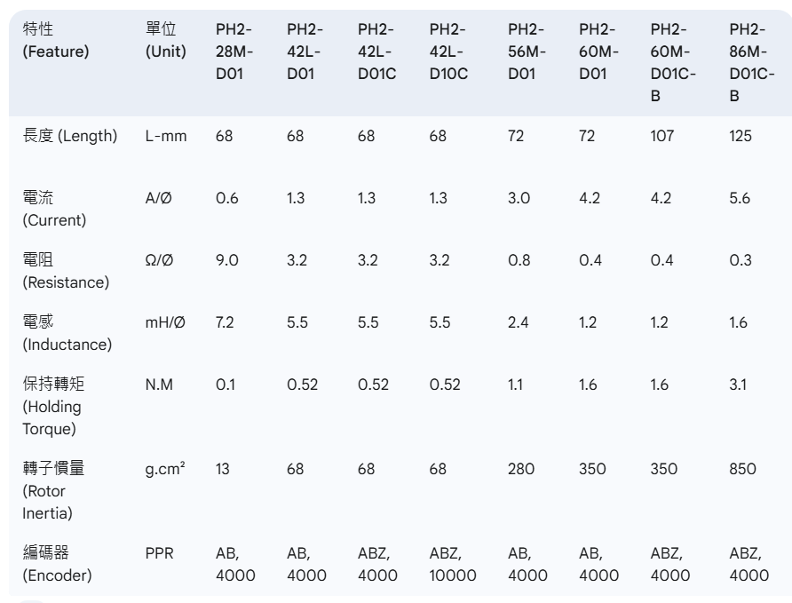Select the 編碼器 (Encoder) row label
The width and height of the screenshot is (792, 603).
coord(57,564)
